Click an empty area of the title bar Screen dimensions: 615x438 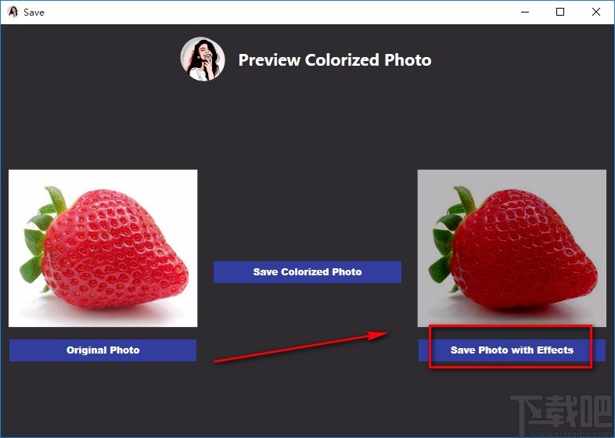[274, 12]
